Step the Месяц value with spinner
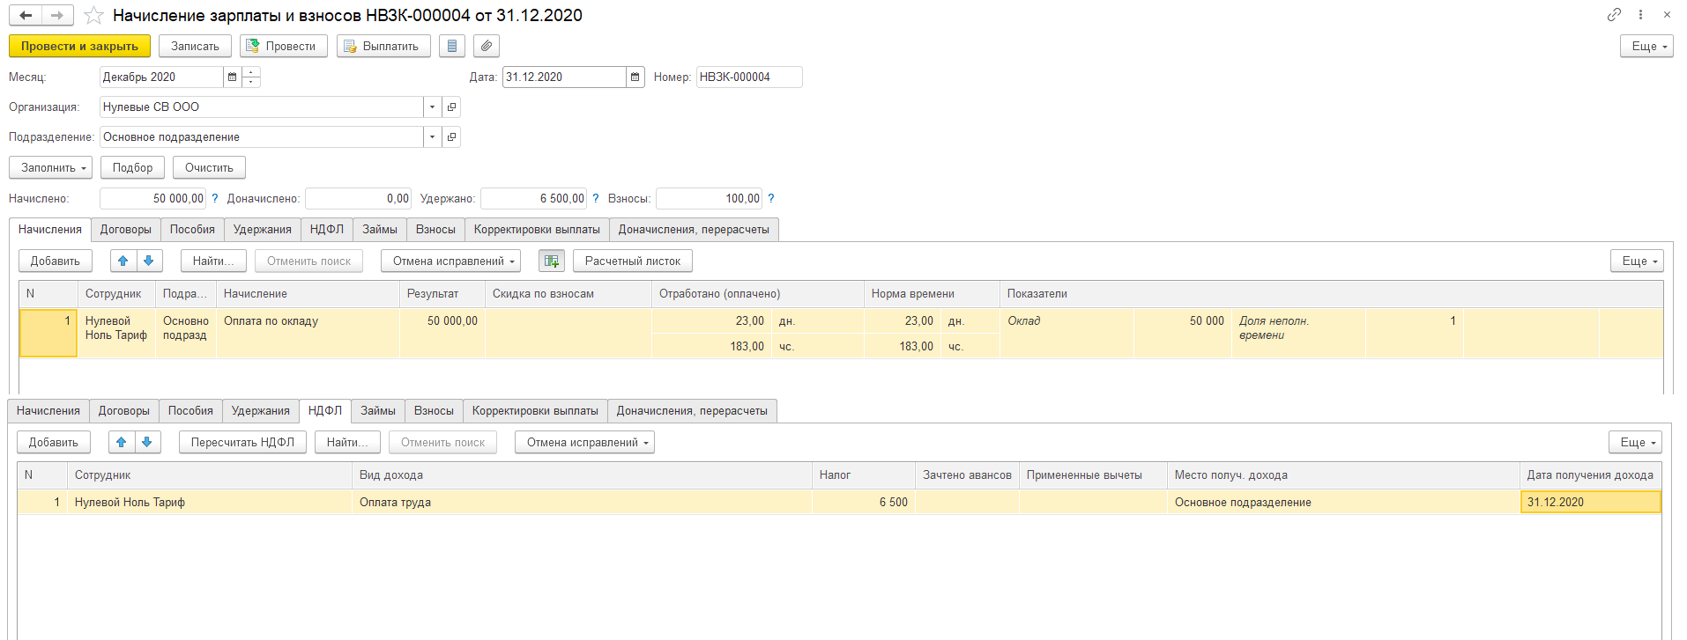The width and height of the screenshot is (1687, 640). pos(251,77)
